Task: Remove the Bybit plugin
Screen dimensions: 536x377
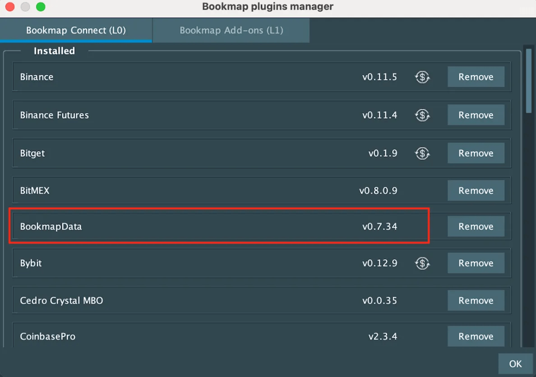Action: 476,263
